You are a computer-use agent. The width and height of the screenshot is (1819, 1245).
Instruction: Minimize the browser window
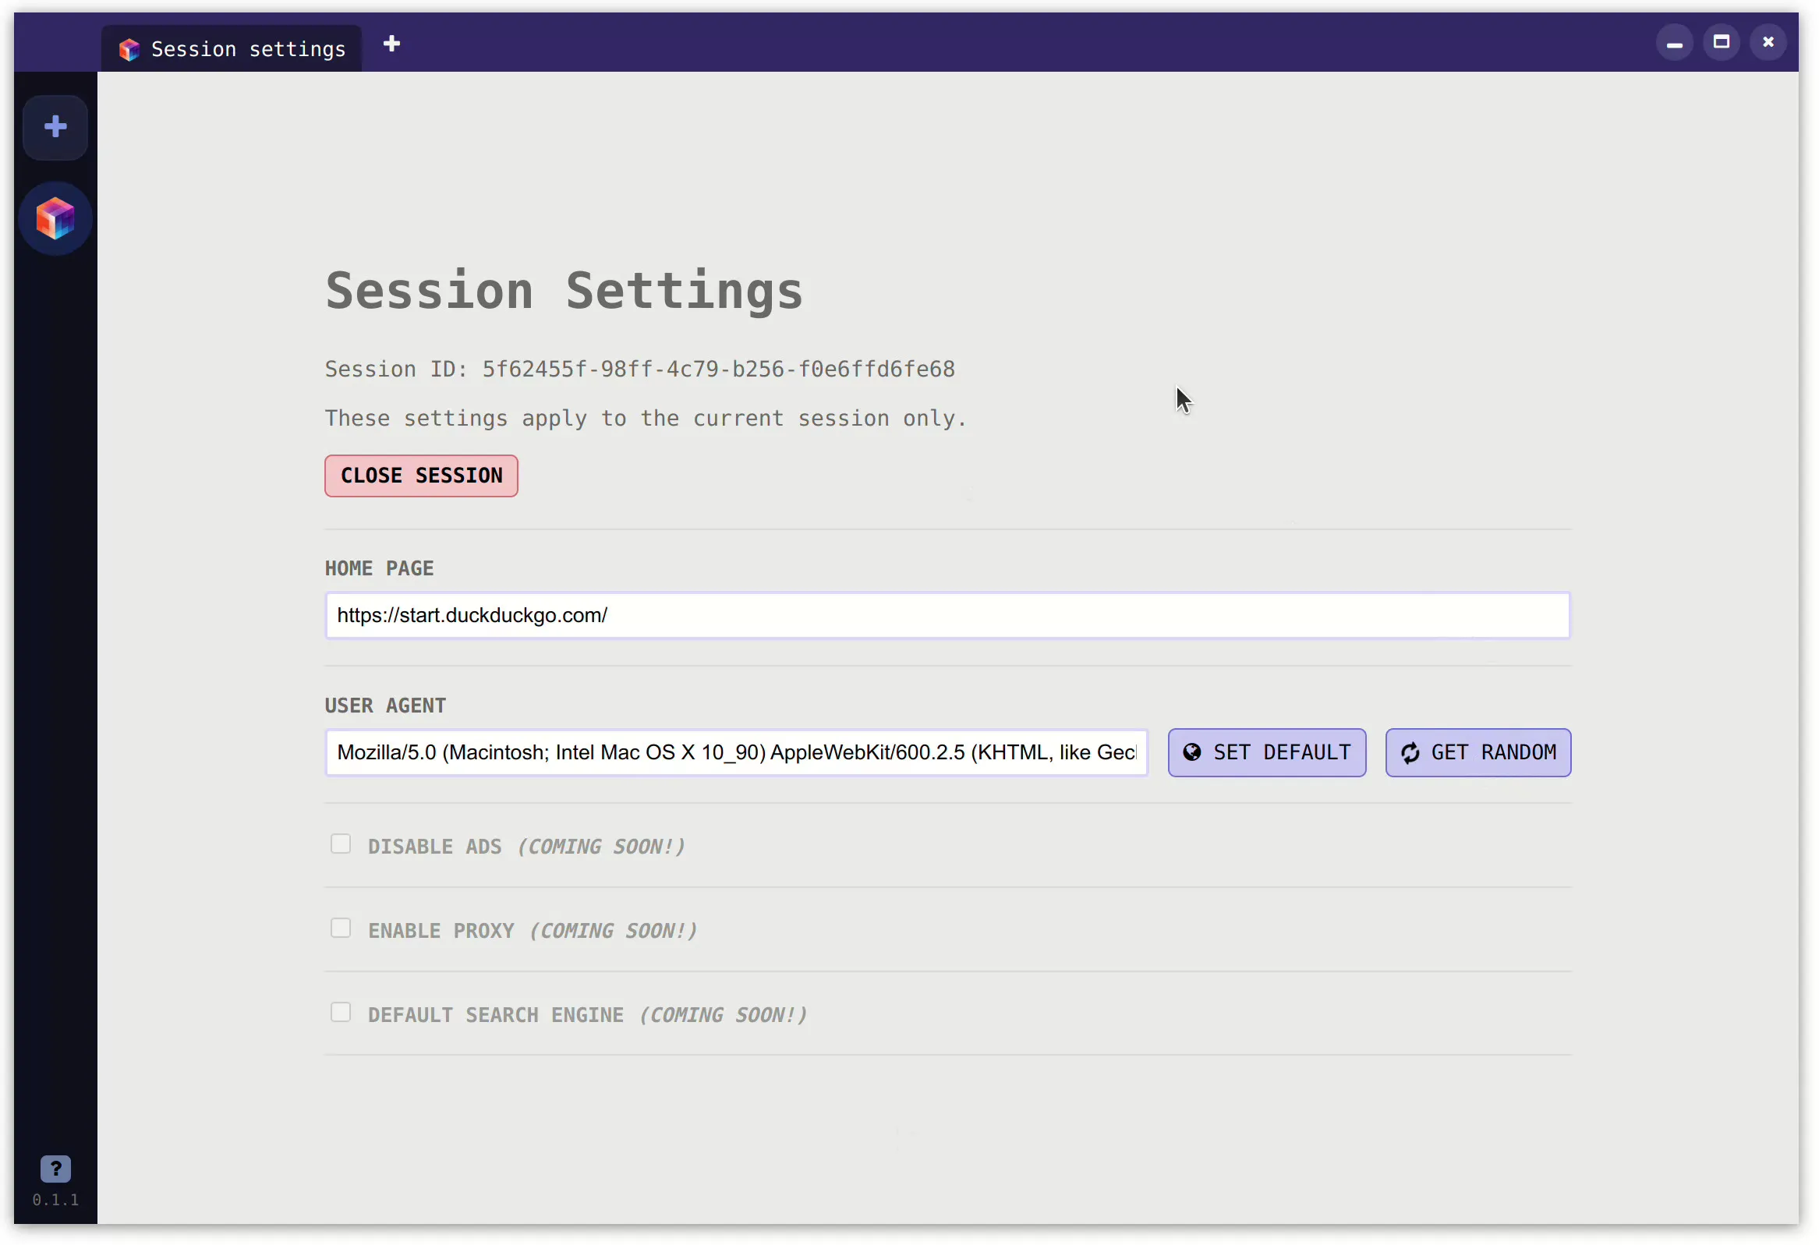(x=1674, y=43)
